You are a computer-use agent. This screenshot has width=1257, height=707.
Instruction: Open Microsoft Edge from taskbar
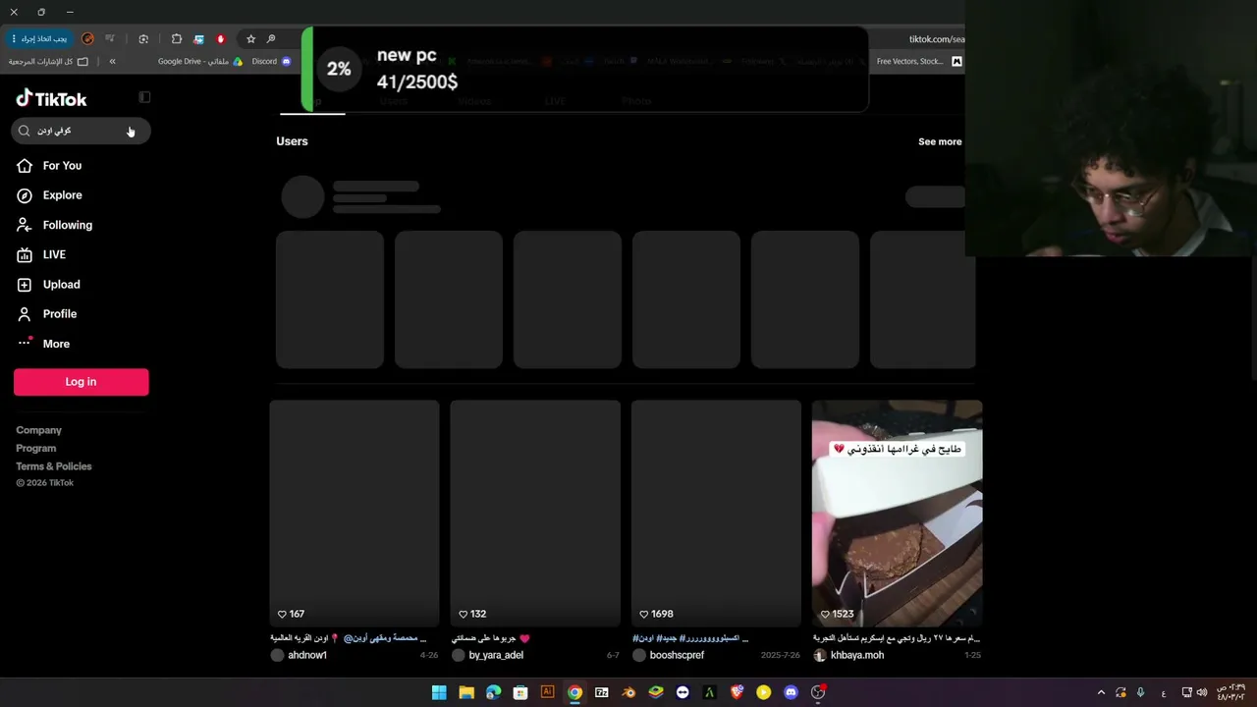(493, 692)
